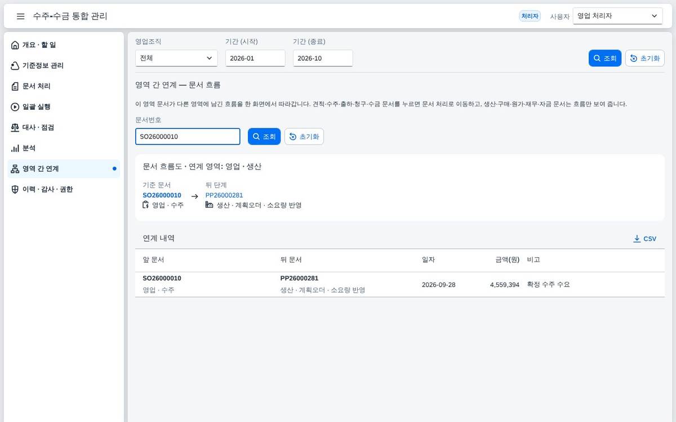Screen dimensions: 676x422
Task: Click 조회 next to the 문서번호 field
Action: (x=264, y=137)
